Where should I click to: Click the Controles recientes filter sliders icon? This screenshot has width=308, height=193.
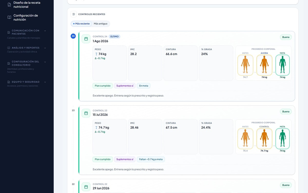point(74,14)
